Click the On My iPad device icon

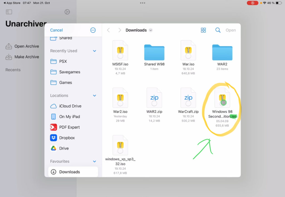(53, 117)
